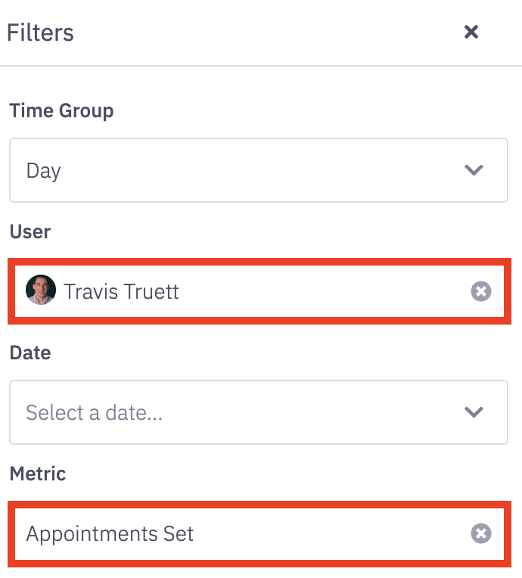Image resolution: width=522 pixels, height=578 pixels.
Task: Click Travis Truett's avatar photo
Action: coord(41,291)
